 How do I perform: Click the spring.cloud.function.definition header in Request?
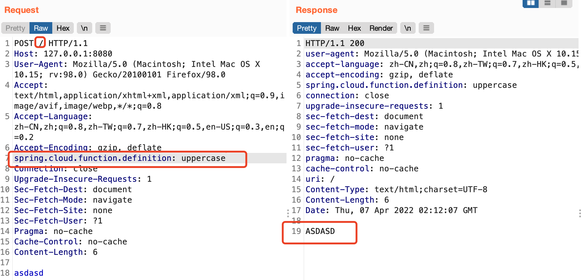click(120, 158)
